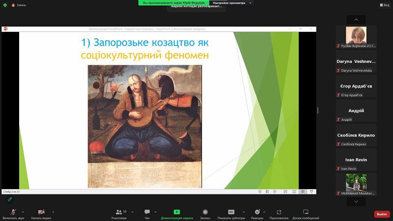Image resolution: width=393 pixels, height=221 pixels.
Task: Select Ivan Revin participant tile
Action: [x=356, y=160]
